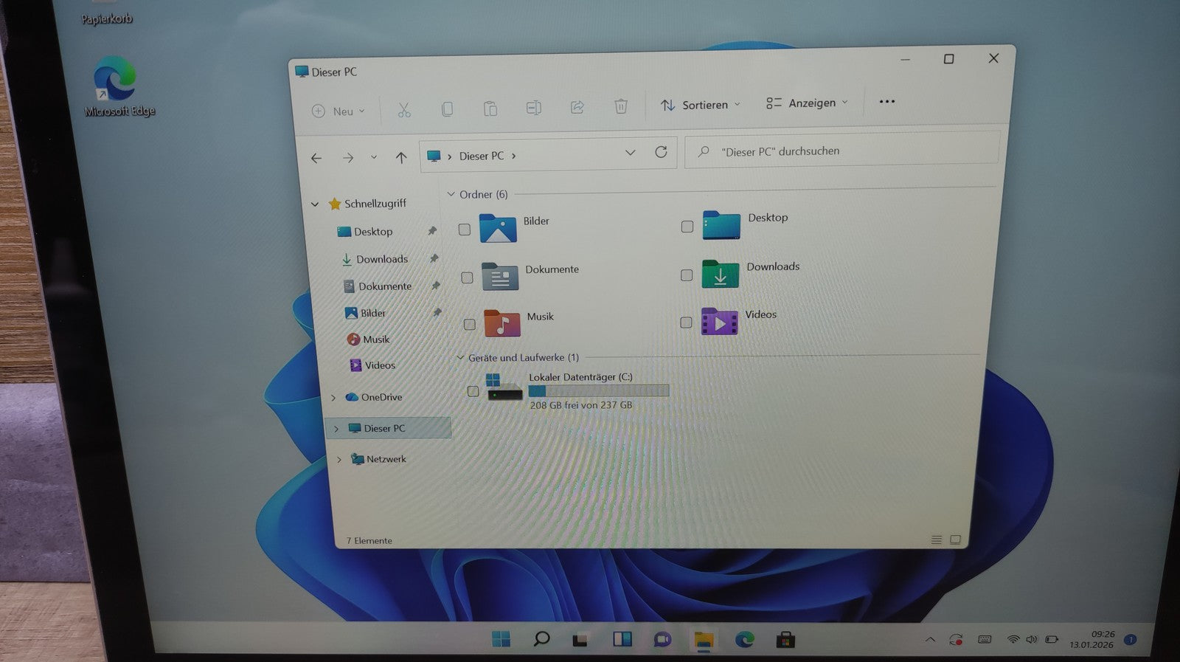Viewport: 1180px width, 662px height.
Task: Open the Videos folder in main pane
Action: tap(719, 322)
